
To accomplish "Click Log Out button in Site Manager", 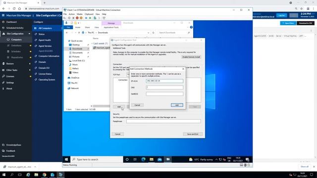I will click(282, 15).
